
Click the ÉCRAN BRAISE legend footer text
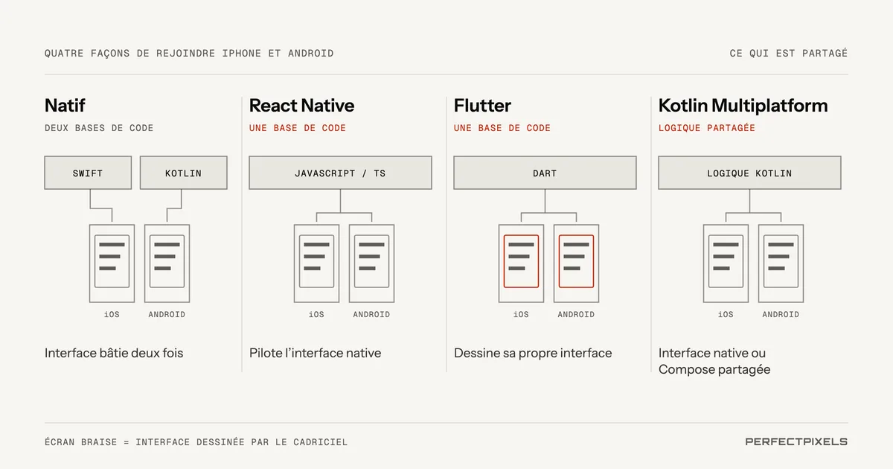pos(196,442)
